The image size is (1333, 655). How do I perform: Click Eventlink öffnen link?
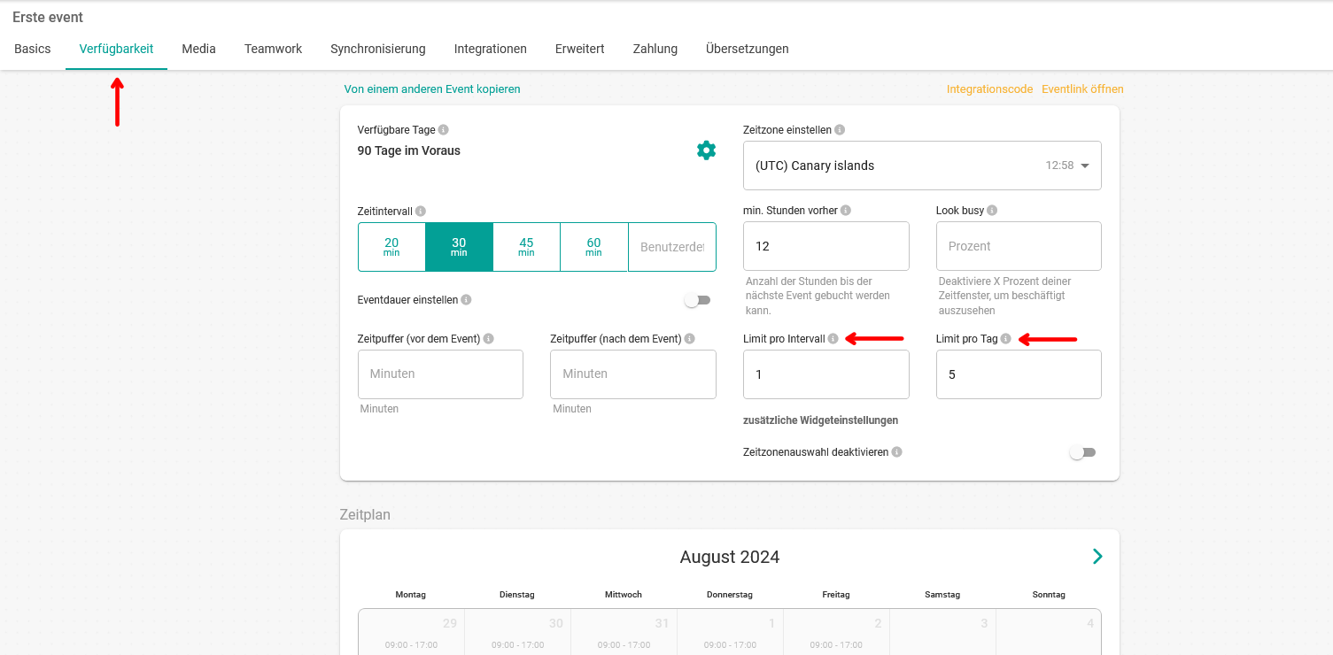[x=1082, y=89]
